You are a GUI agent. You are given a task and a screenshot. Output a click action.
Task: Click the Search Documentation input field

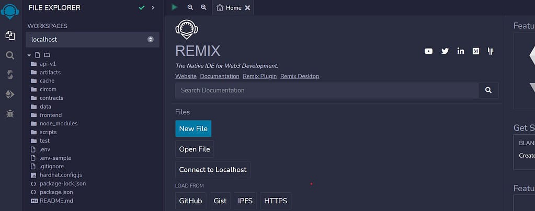[326, 90]
